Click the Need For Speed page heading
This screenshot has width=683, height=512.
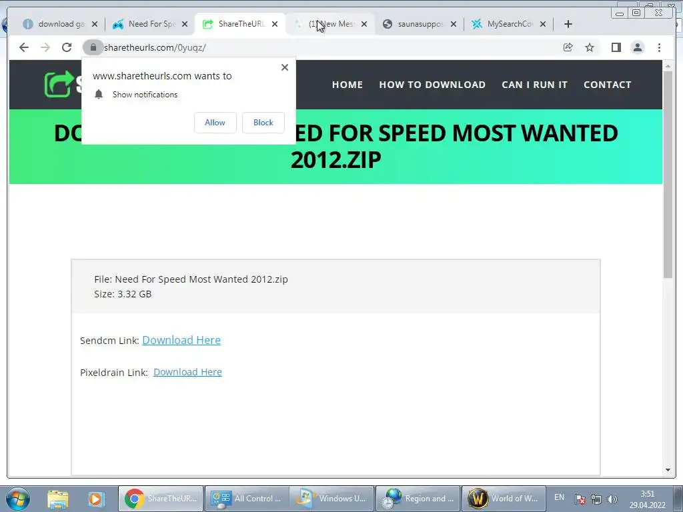pyautogui.click(x=336, y=146)
